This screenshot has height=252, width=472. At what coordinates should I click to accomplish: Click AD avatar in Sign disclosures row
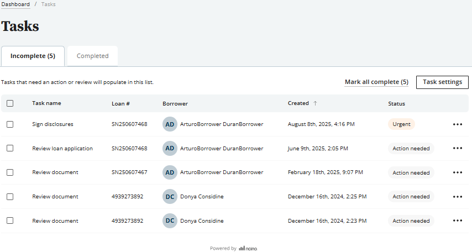point(170,124)
